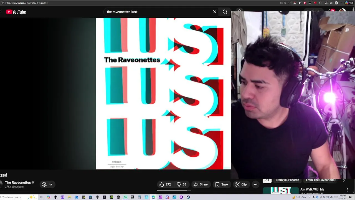Click the browser zoom magnifier icon
Screen dimensions: 355x200
[285, 3]
